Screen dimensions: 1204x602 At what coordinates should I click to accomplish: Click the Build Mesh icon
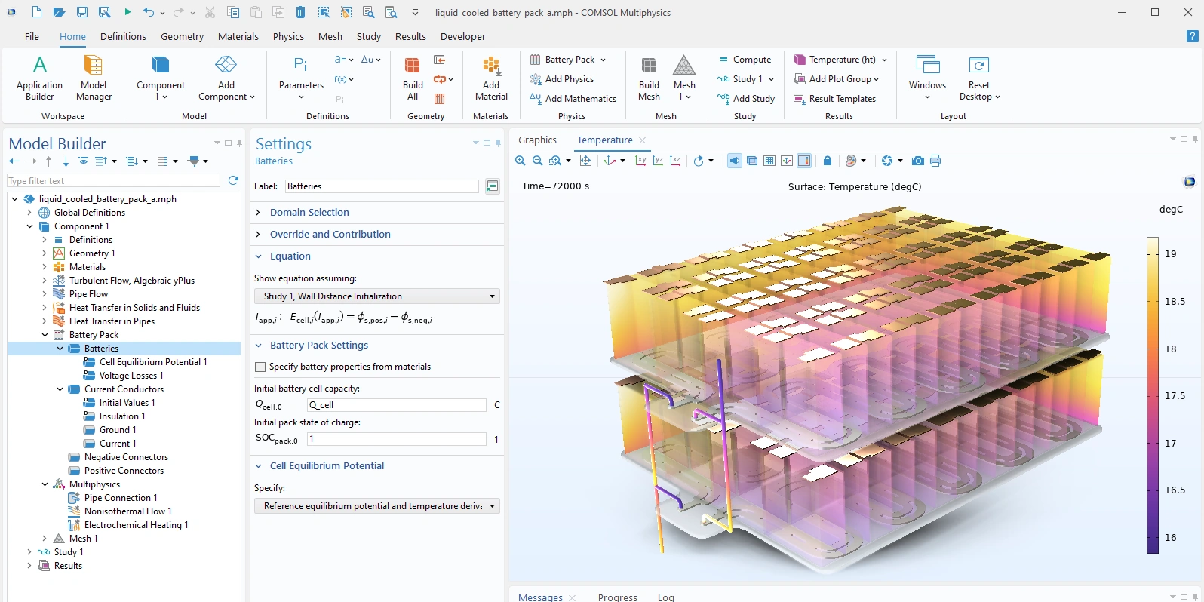point(649,78)
